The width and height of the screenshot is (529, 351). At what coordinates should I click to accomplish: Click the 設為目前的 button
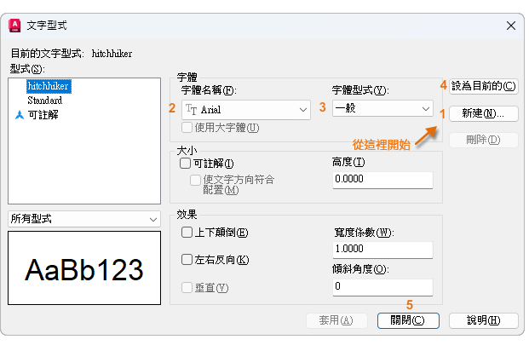(484, 85)
